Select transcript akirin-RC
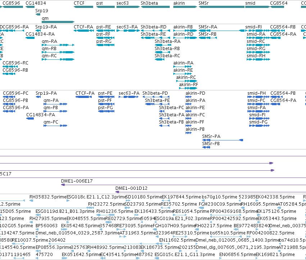Screen dimensions: 306x260 187,81
